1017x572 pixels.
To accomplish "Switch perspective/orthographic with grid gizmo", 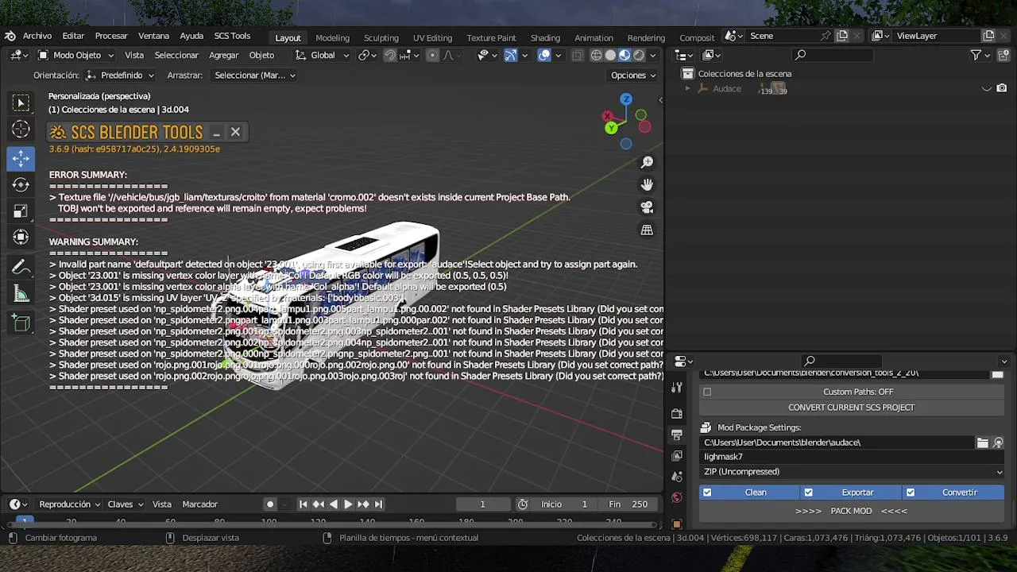I will [x=647, y=230].
